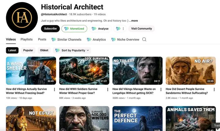Select the Popular filter chip

click(28, 50)
